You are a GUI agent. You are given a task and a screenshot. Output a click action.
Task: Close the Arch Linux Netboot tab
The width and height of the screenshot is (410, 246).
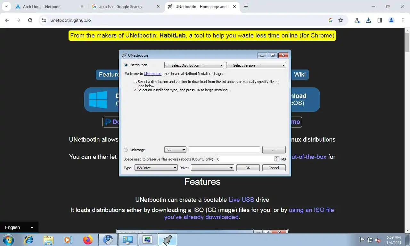click(x=82, y=6)
